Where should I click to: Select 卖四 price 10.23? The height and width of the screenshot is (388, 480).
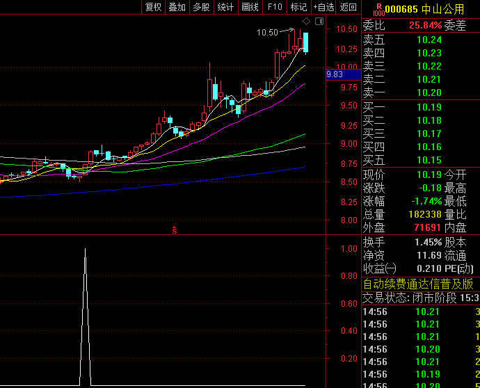click(x=429, y=53)
